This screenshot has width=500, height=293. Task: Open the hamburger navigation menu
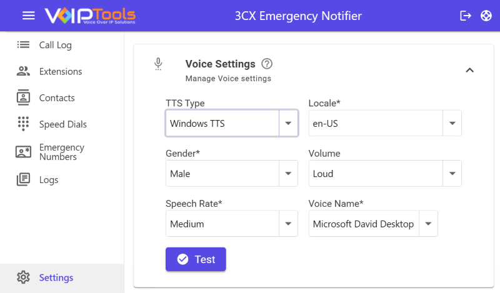[x=29, y=16]
